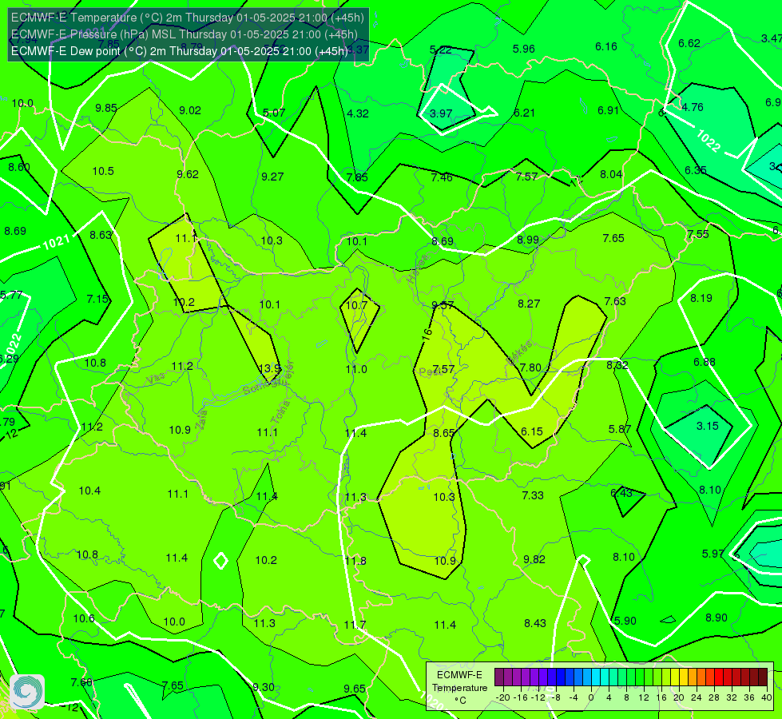The height and width of the screenshot is (719, 782).
Task: Click the dew point value 10.7
Action: click(356, 305)
